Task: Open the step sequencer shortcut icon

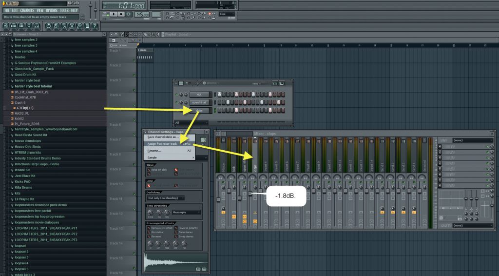Action: 14,26
